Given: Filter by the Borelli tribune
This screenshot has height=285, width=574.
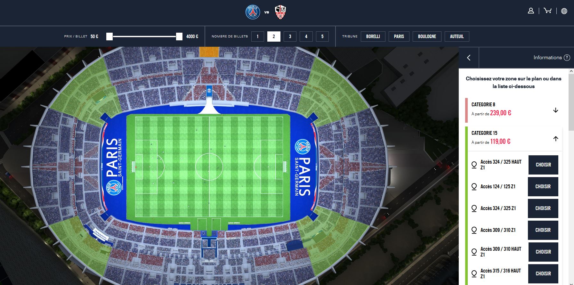Looking at the screenshot, I should (x=373, y=37).
